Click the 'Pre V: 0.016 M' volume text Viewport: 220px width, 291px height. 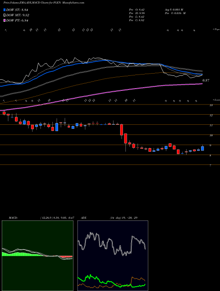[175, 13]
